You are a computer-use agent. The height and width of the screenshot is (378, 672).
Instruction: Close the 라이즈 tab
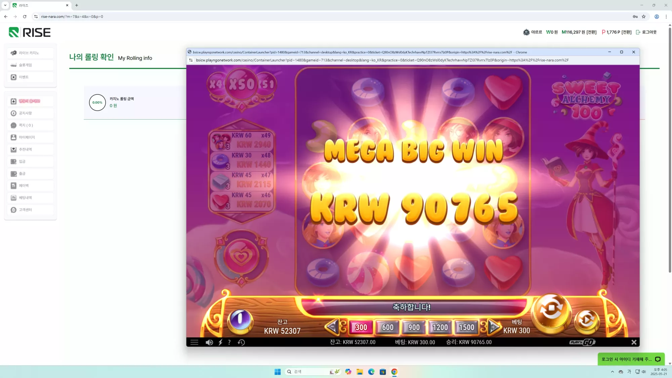(67, 5)
